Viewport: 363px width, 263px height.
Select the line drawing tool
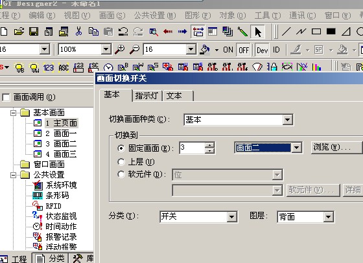286,32
